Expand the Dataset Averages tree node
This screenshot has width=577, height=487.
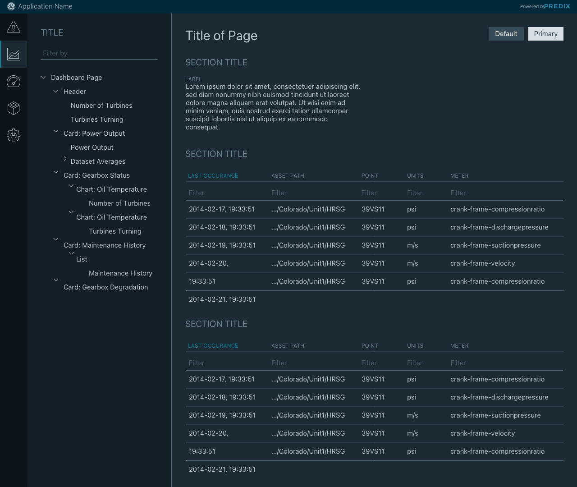[65, 159]
